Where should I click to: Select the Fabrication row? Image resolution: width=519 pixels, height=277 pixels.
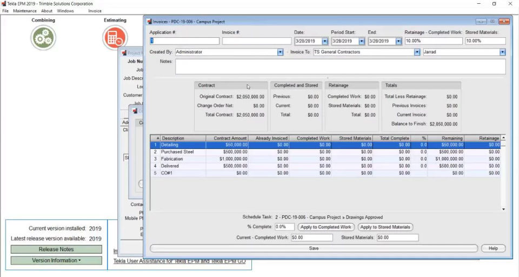click(325, 159)
